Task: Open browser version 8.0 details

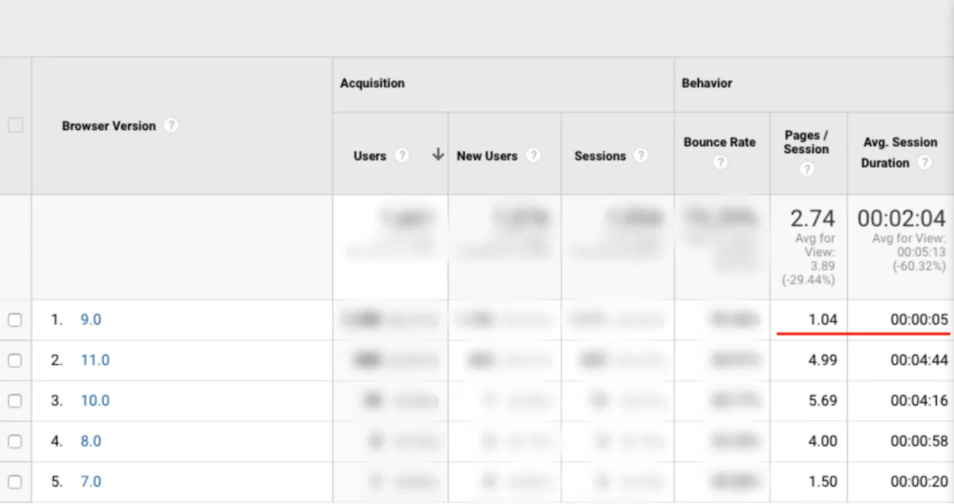Action: (x=90, y=441)
